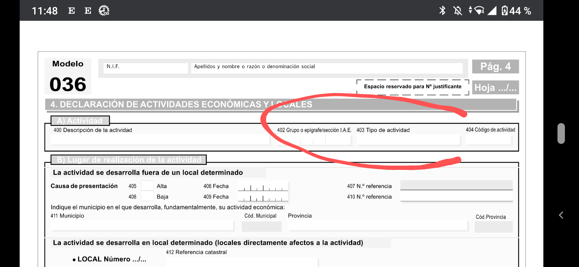The width and height of the screenshot is (579, 267).
Task: Check the 408 Baja checkbox
Action: 147,197
